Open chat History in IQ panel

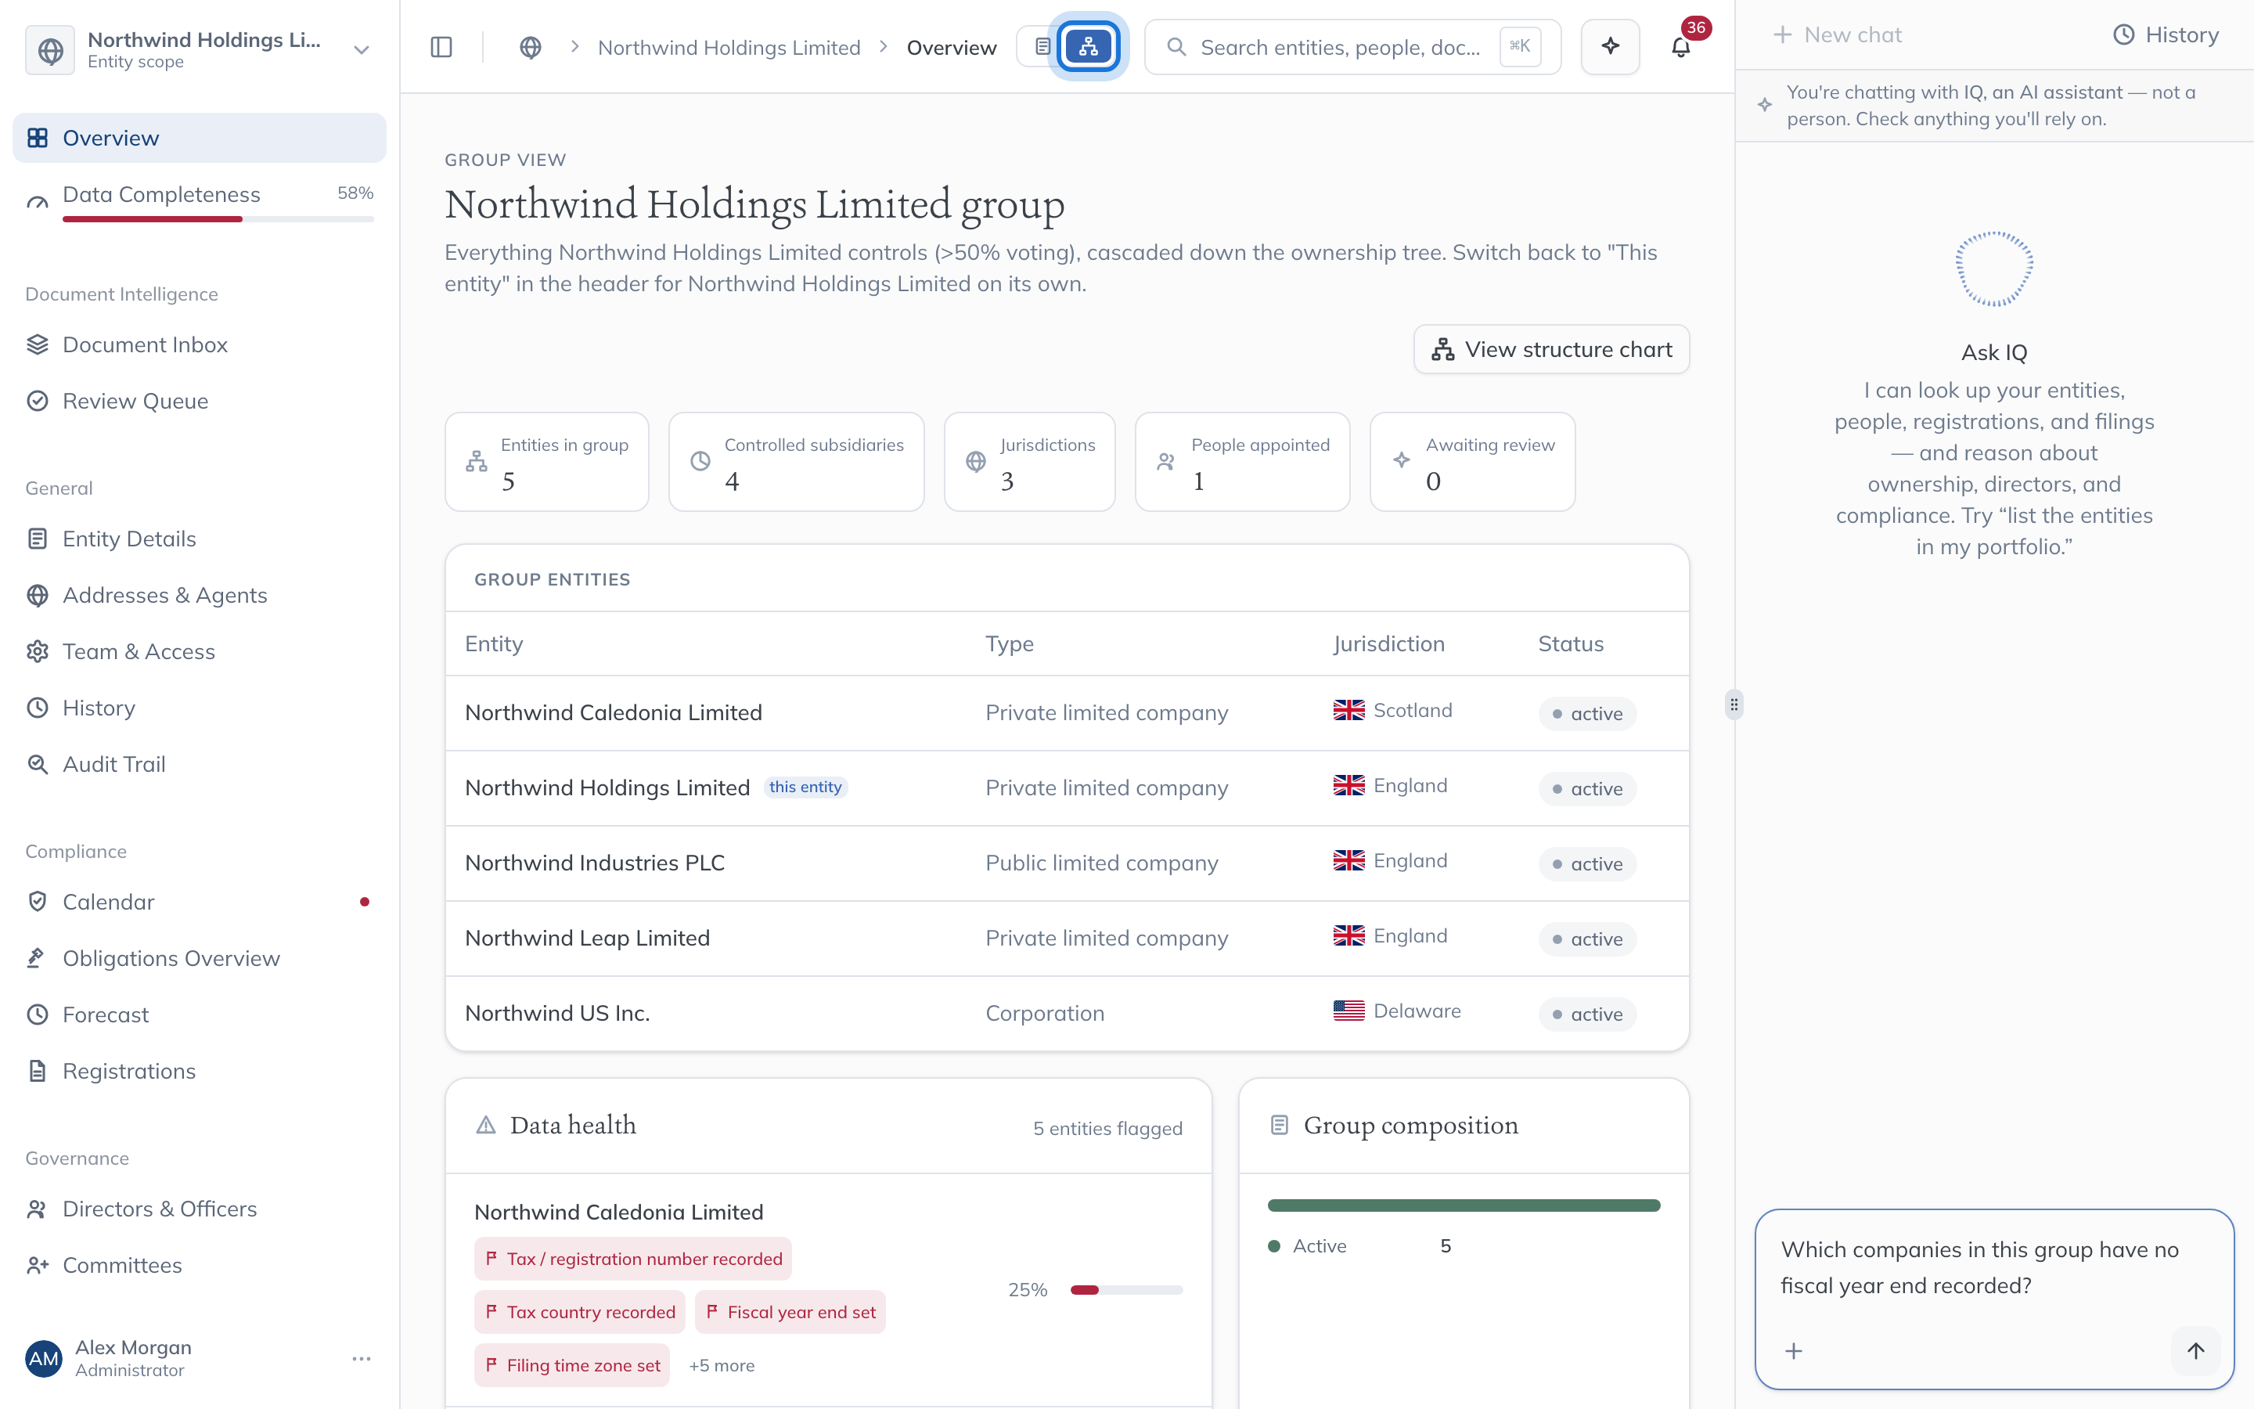pyautogui.click(x=2166, y=34)
